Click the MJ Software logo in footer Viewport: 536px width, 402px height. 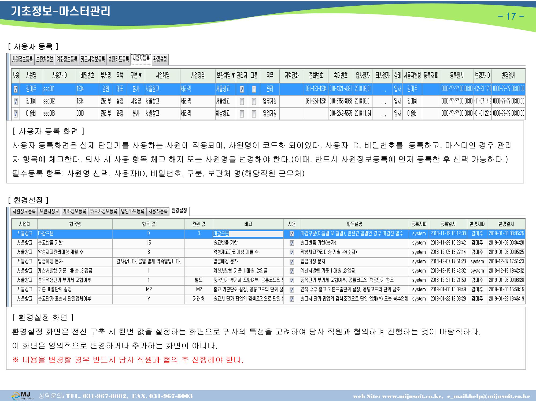click(23, 396)
